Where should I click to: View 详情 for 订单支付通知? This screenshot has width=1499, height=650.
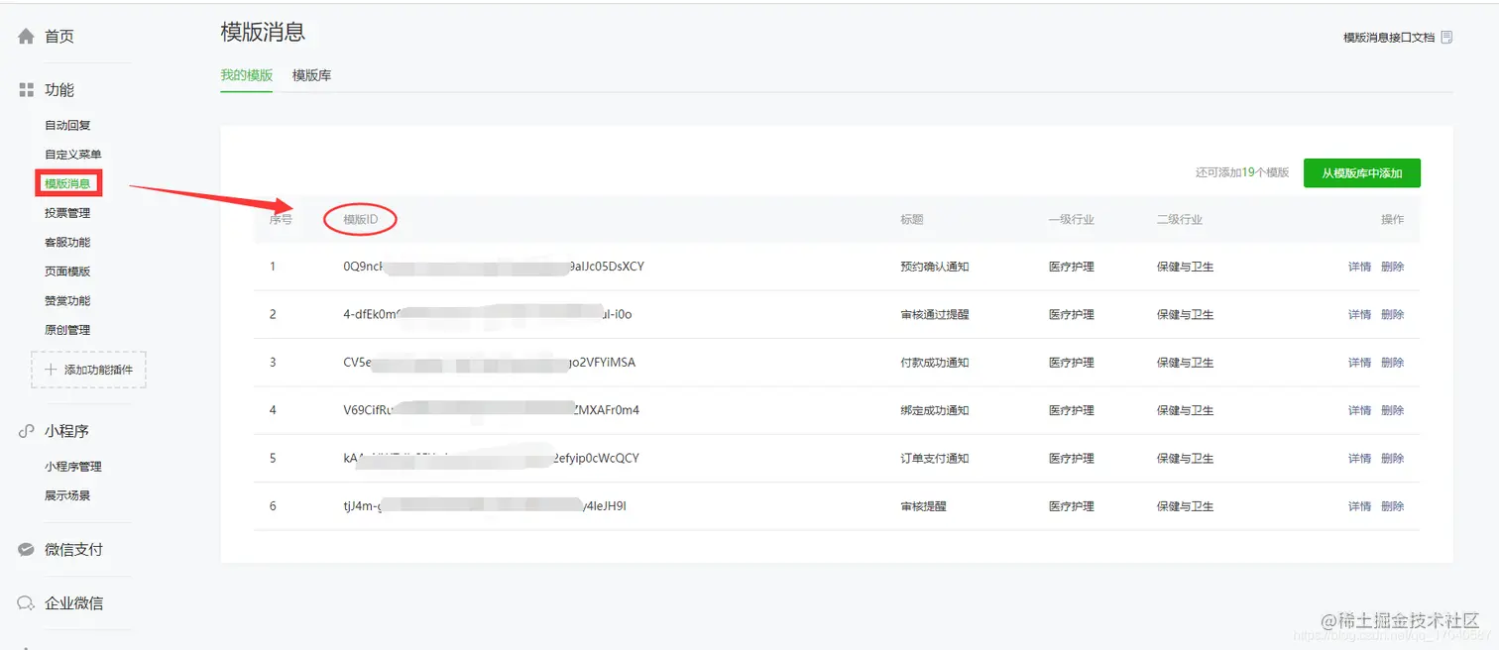point(1359,459)
